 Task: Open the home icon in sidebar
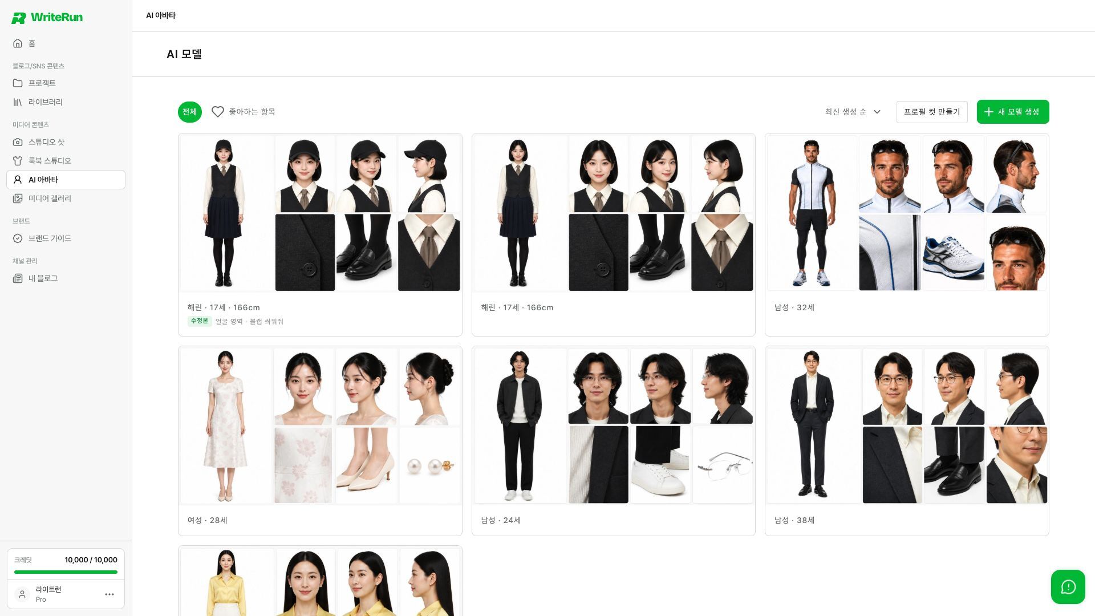coord(18,43)
